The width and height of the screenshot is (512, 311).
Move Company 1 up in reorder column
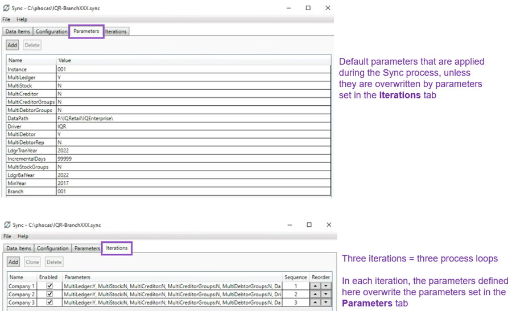[315, 286]
